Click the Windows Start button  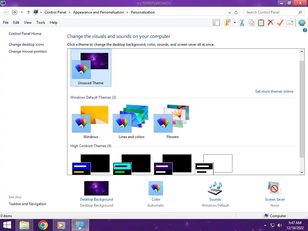(x=7, y=225)
